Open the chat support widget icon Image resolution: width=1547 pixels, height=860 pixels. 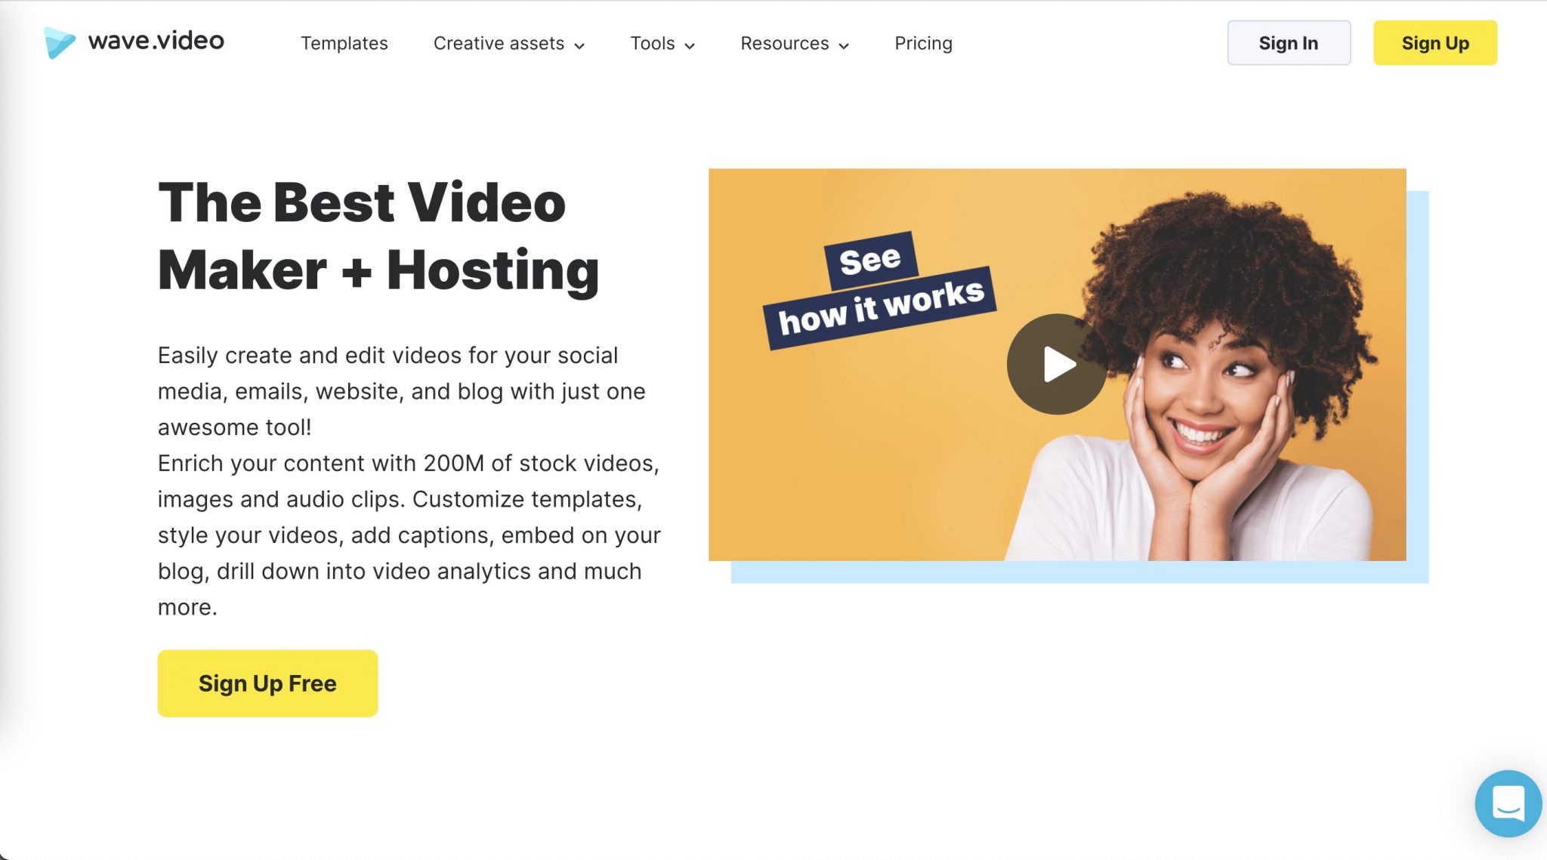click(x=1508, y=803)
